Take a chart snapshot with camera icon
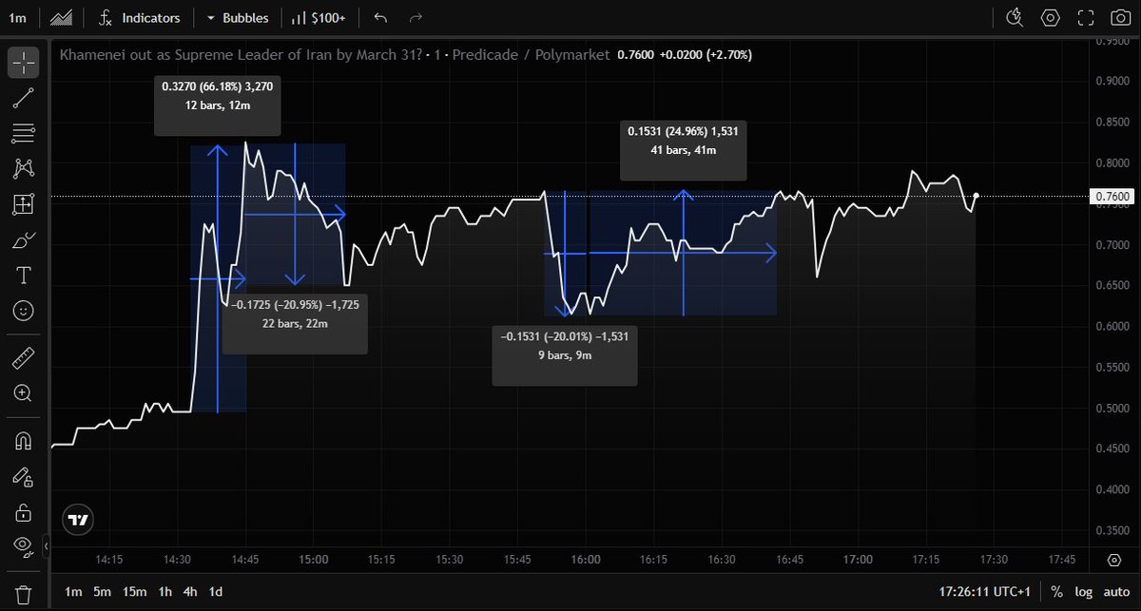The image size is (1141, 611). tap(1120, 17)
